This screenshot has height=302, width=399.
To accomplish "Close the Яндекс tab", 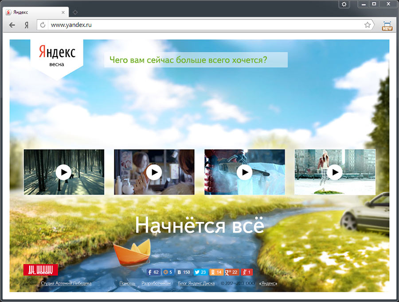I will 63,12.
